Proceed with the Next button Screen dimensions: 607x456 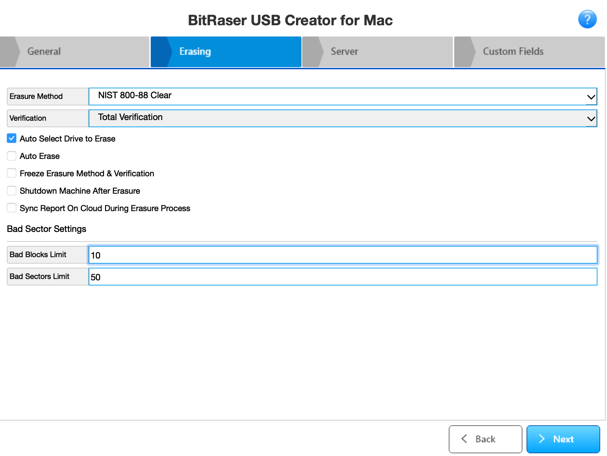tap(563, 439)
